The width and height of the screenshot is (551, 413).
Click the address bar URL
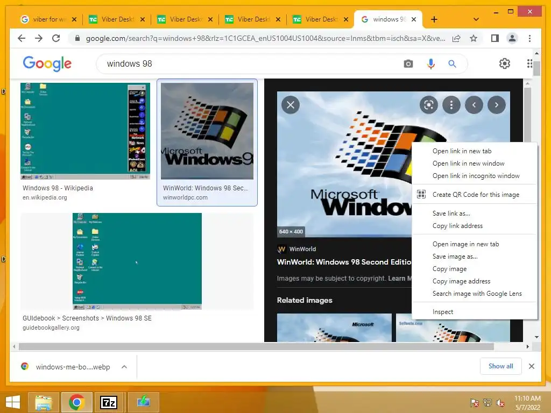265,38
